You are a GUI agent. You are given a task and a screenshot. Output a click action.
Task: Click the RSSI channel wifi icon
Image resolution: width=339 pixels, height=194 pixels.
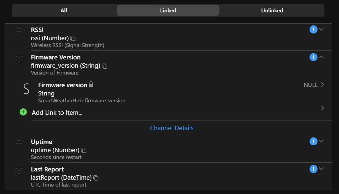(19, 32)
